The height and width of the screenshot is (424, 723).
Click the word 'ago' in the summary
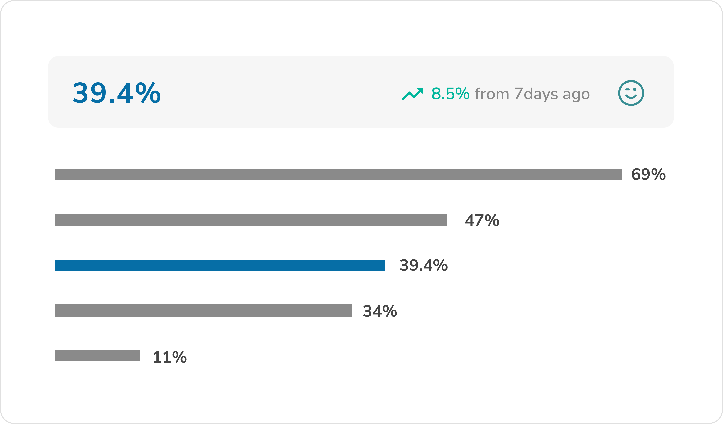pos(576,95)
